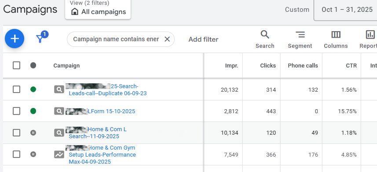Click clicks value 366
The height and width of the screenshot is (172, 377).
[271, 155]
